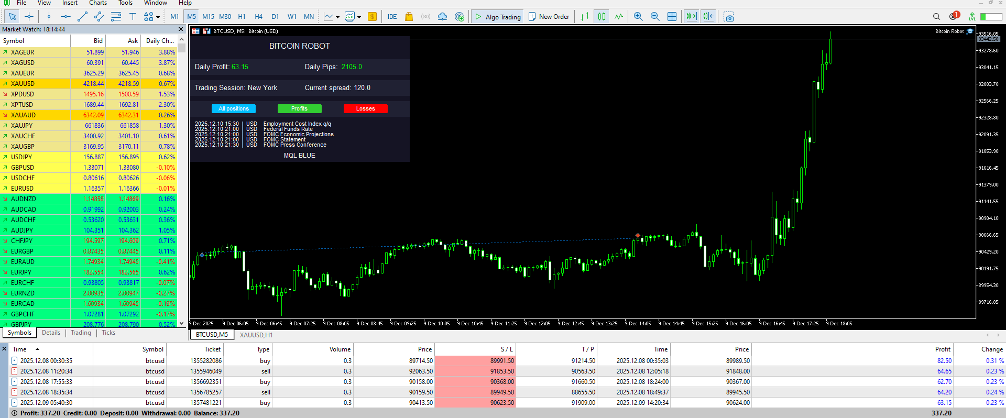Select the XAUUSD row in Market Watch
Image resolution: width=1006 pixels, height=418 pixels.
[x=23, y=84]
